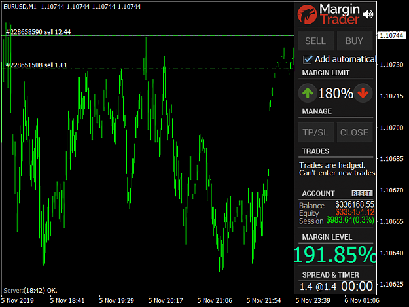The height and width of the screenshot is (307, 409).
Task: Click the 1.10700 price axis label
Action: [x=391, y=128]
